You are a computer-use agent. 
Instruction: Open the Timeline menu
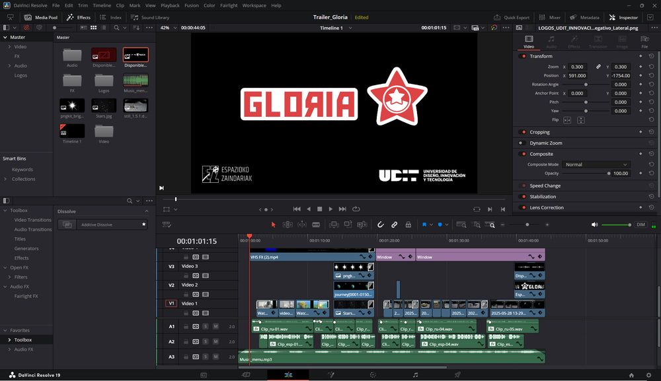click(102, 5)
